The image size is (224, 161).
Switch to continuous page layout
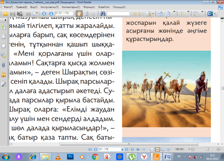157,149
